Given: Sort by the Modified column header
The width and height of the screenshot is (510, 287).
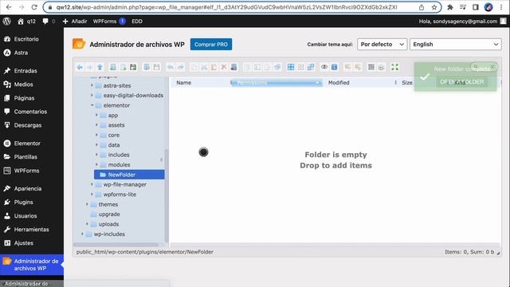Looking at the screenshot, I should click(x=339, y=83).
